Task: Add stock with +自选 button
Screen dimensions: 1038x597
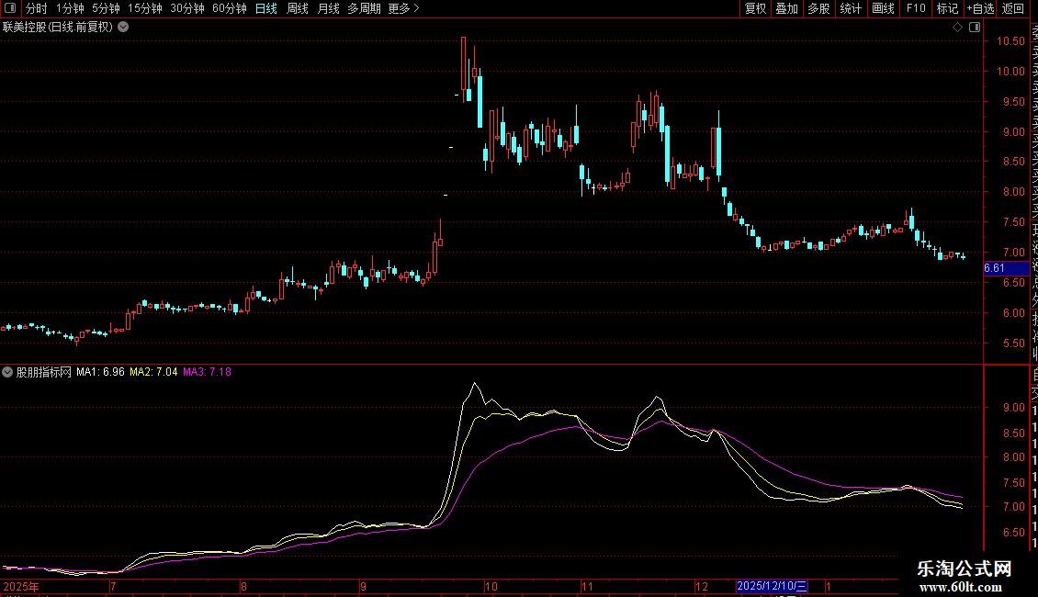Action: [x=980, y=8]
